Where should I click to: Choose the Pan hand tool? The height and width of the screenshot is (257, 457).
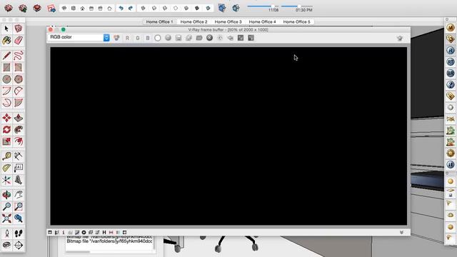click(x=19, y=195)
